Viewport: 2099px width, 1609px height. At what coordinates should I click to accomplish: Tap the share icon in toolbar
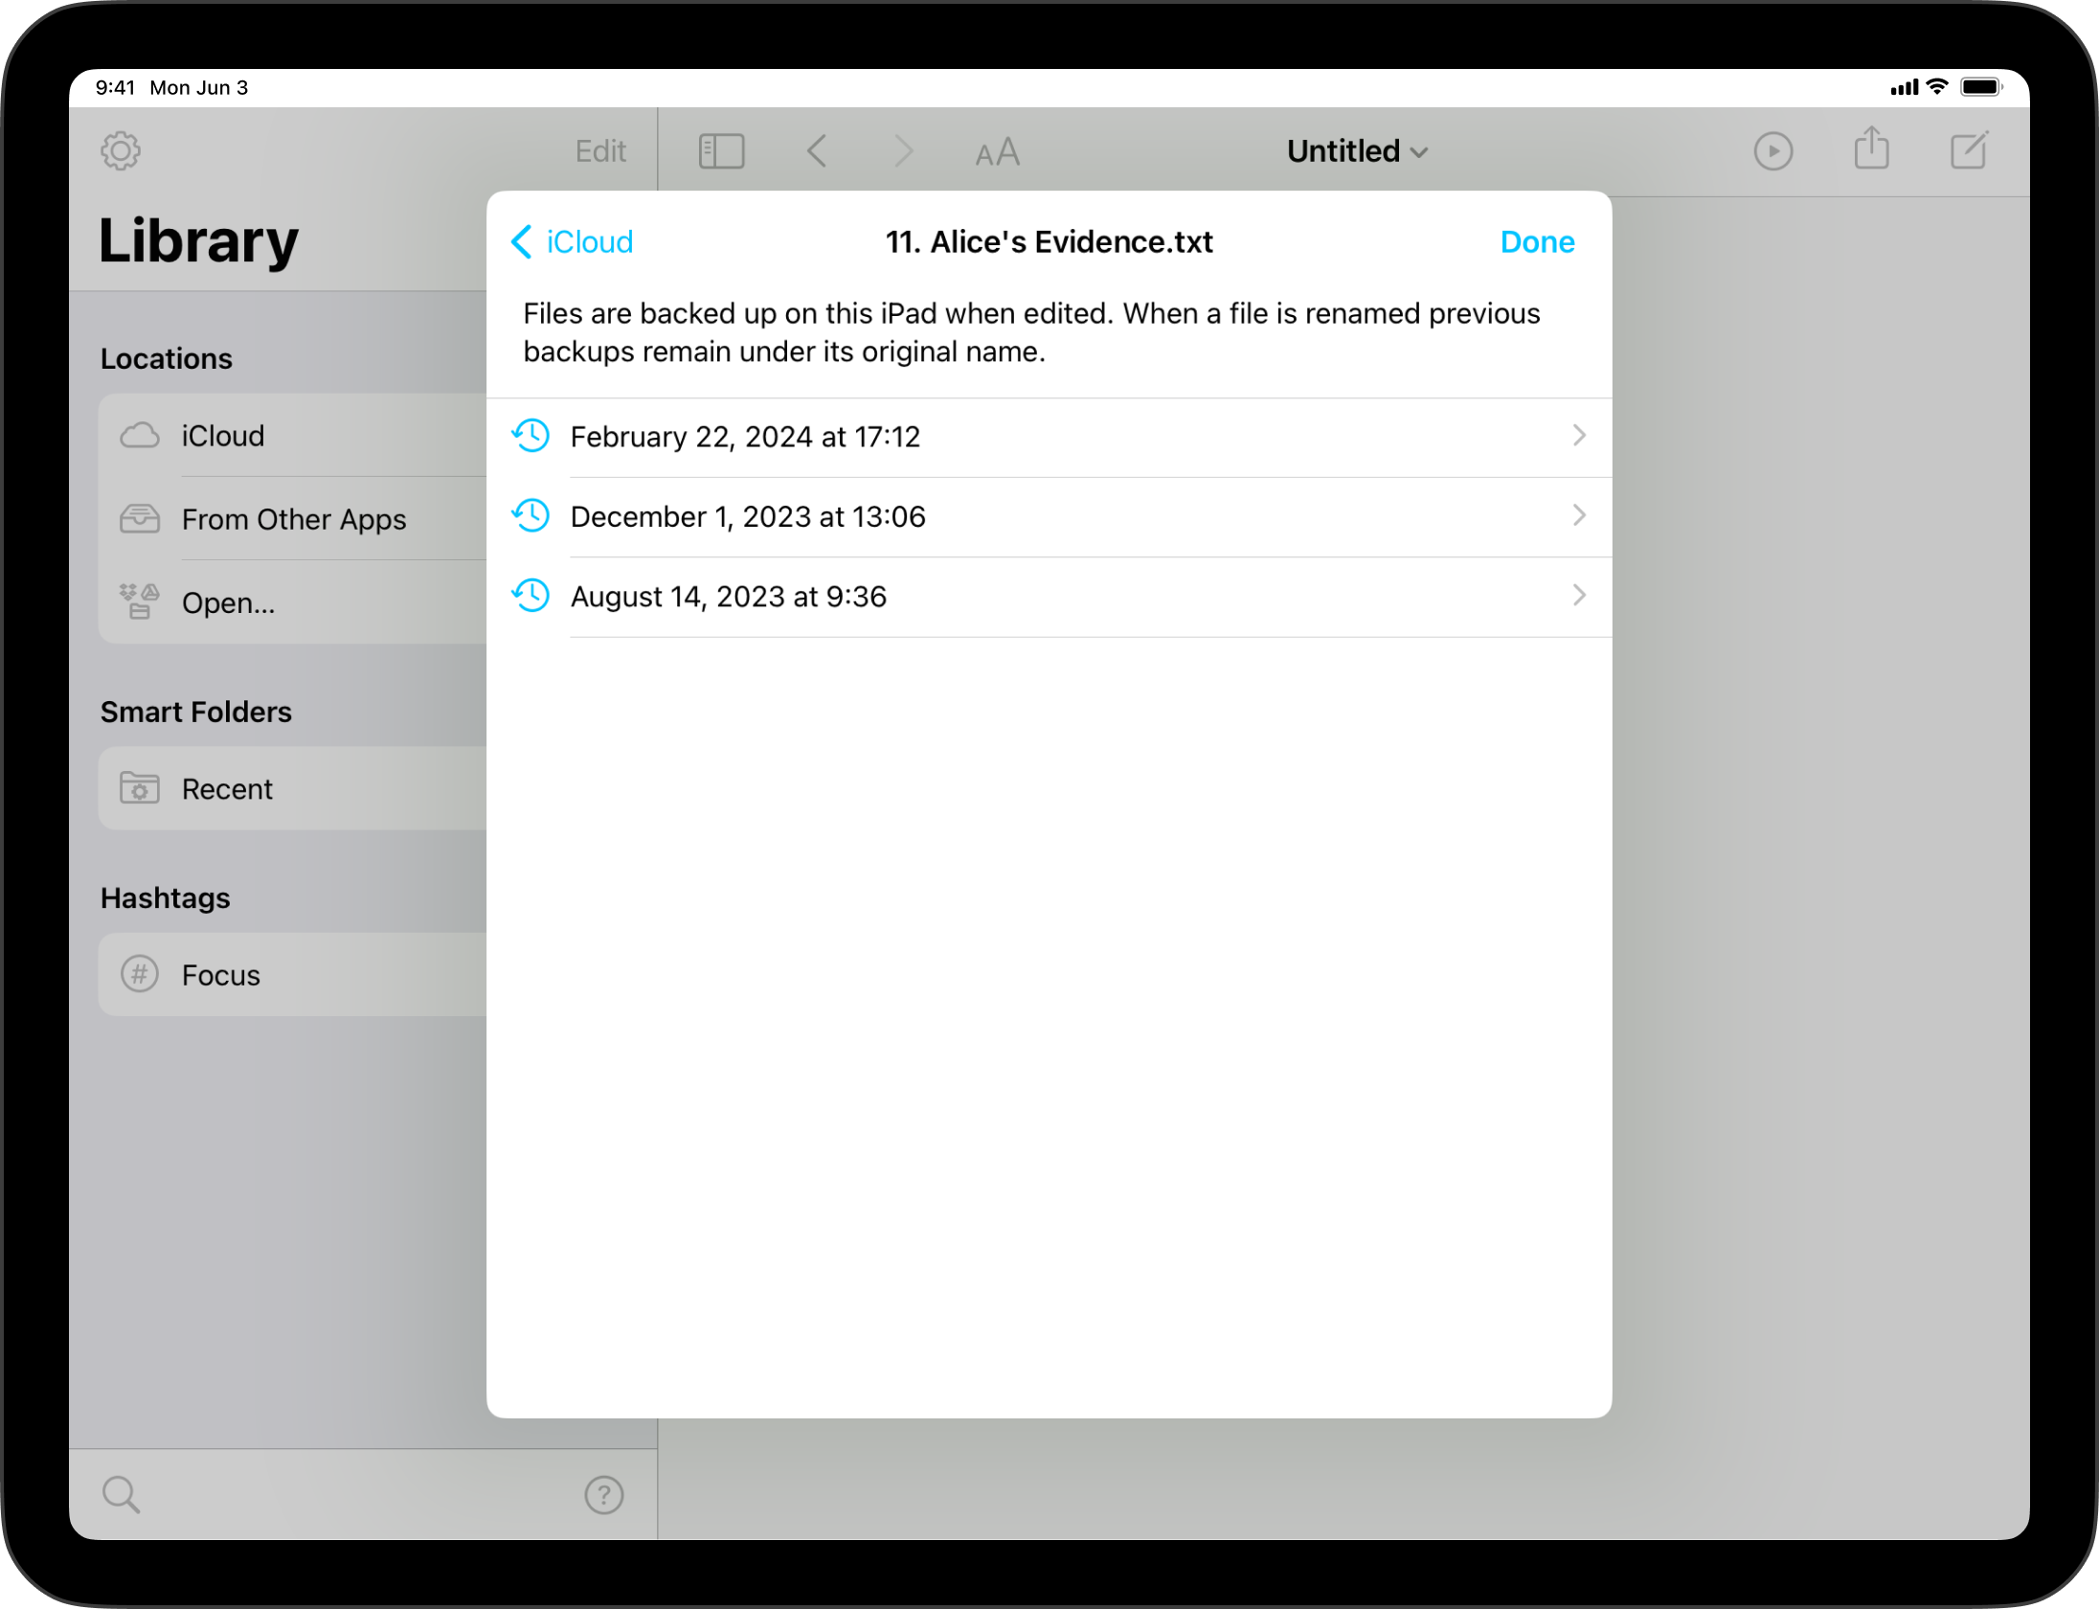point(1871,150)
